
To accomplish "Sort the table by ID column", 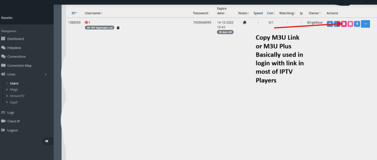I will (x=74, y=13).
